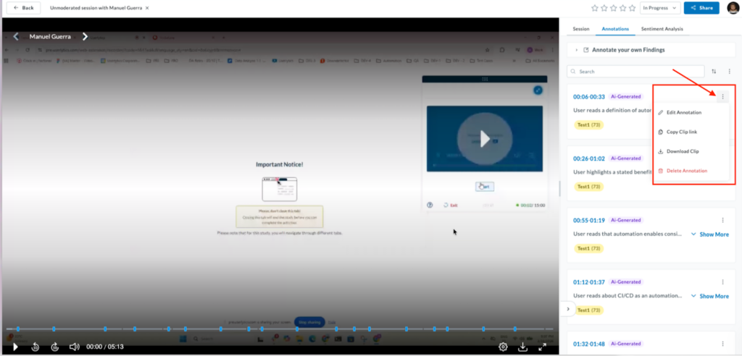The height and width of the screenshot is (356, 742).
Task: Choose Download Clip from the menu
Action: 683,151
